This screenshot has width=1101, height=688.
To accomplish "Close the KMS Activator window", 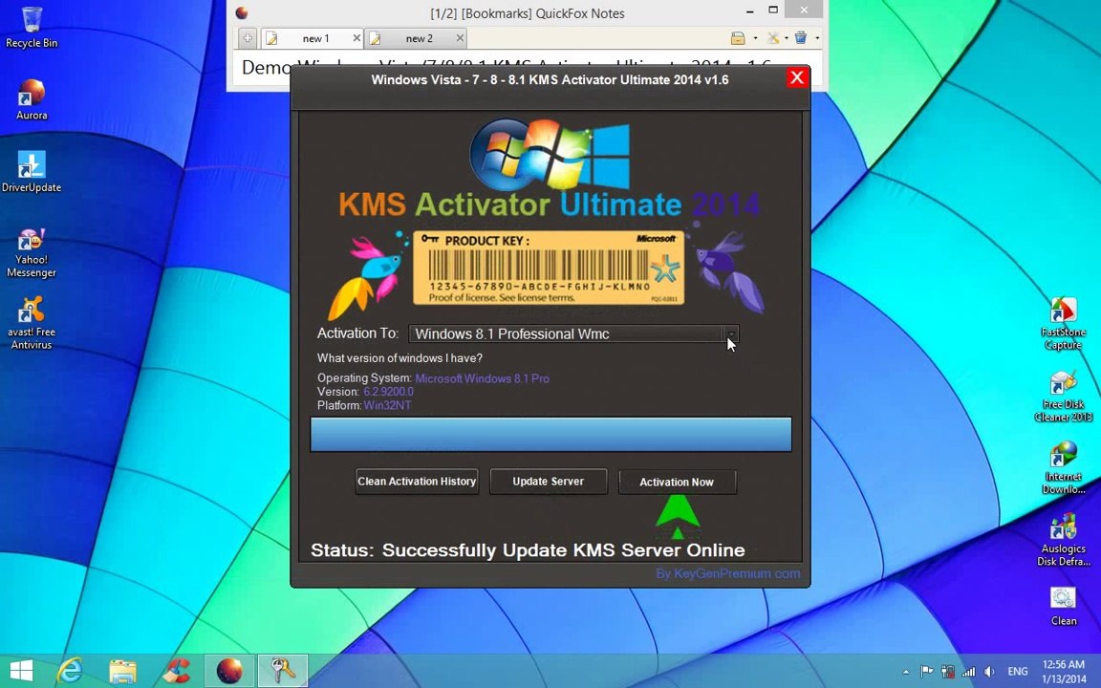I will 796,78.
